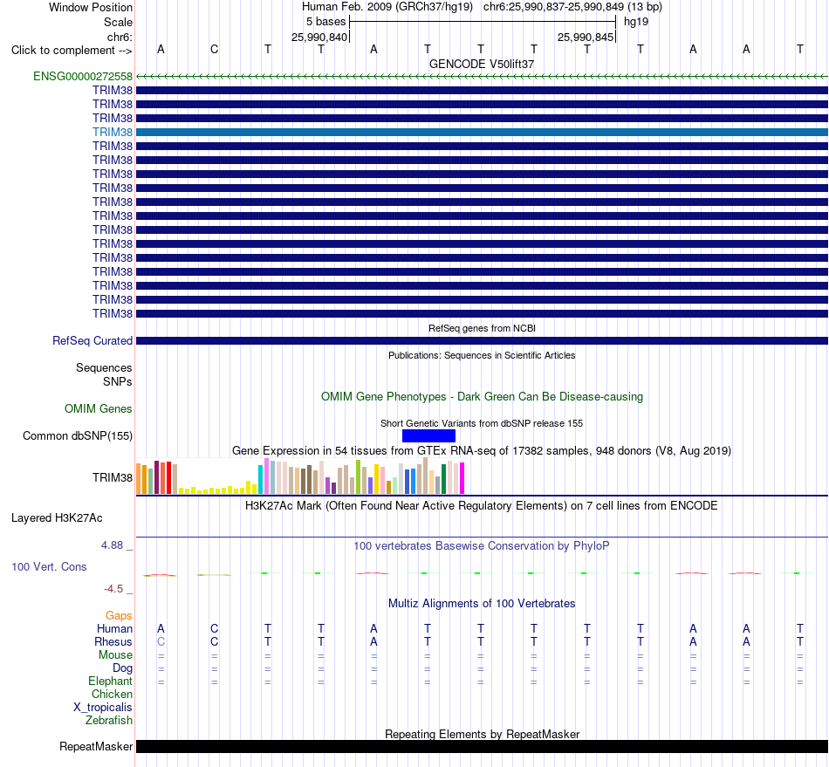
Task: Click the '5 bases' scale bar label
Action: (x=325, y=22)
